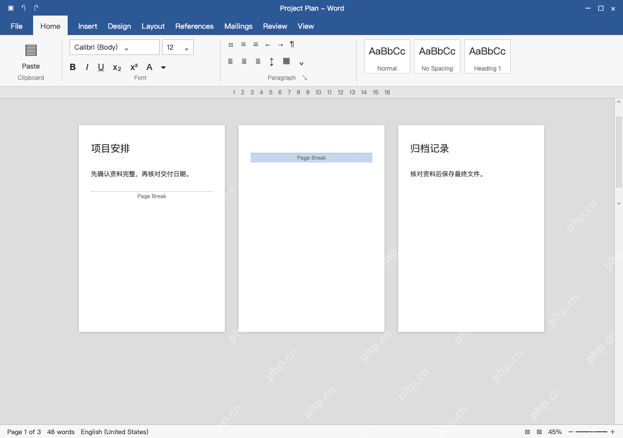
Task: Click the save icon in the title bar
Action: [x=11, y=8]
